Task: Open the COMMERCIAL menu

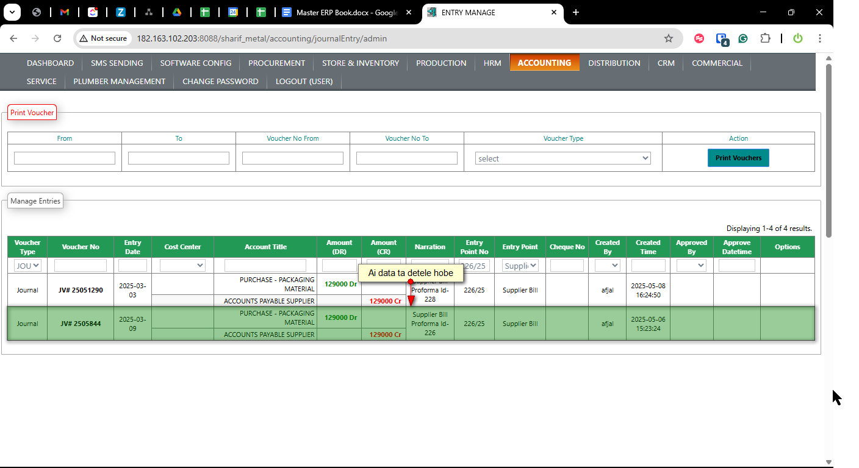Action: click(717, 63)
